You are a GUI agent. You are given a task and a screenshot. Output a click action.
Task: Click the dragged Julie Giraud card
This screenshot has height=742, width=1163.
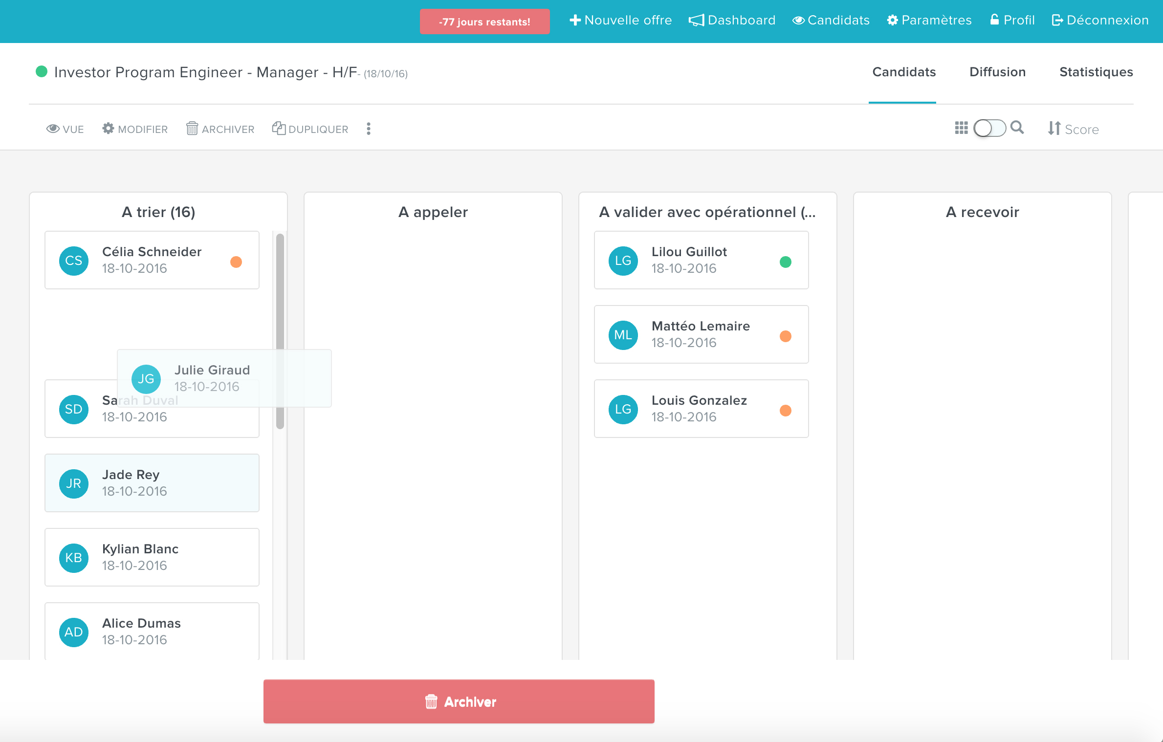pos(224,378)
